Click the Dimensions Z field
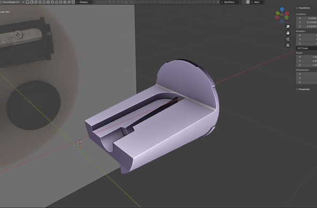Screen dimensions: 317x208 306,82
